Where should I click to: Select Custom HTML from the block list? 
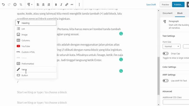pos(36,52)
